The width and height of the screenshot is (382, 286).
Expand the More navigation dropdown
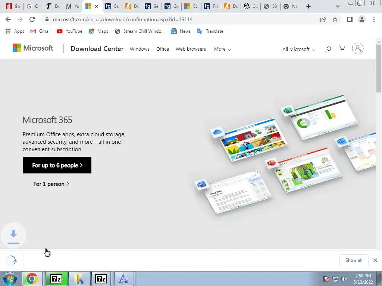222,49
